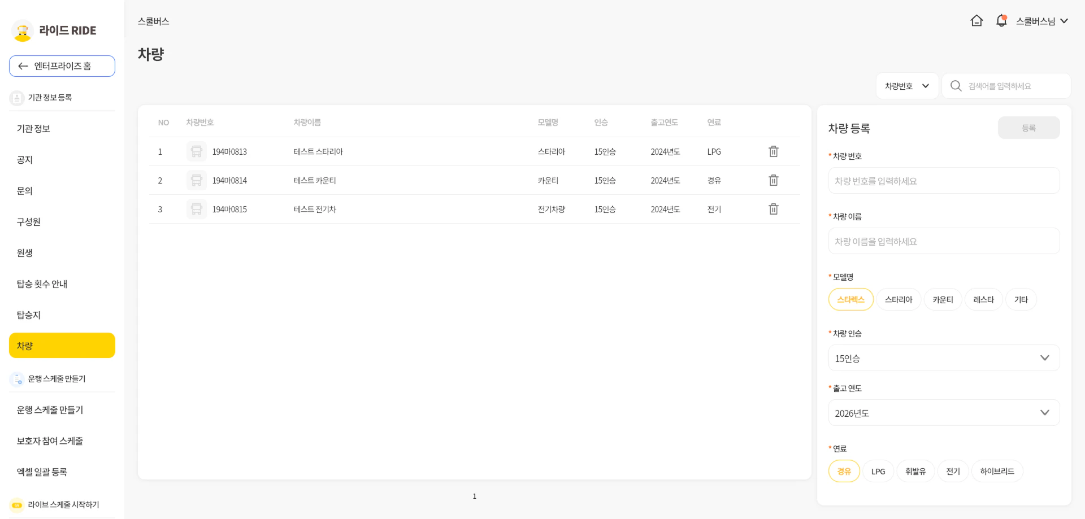Screen dimensions: 1085x519
Task: Expand the 출고 연도 year dropdown
Action: point(944,413)
